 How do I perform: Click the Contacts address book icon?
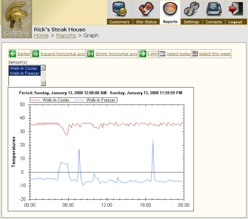pos(214,10)
